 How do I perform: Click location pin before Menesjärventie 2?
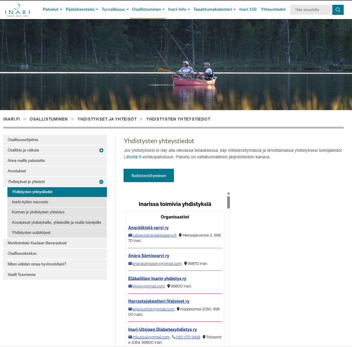[x=180, y=235]
